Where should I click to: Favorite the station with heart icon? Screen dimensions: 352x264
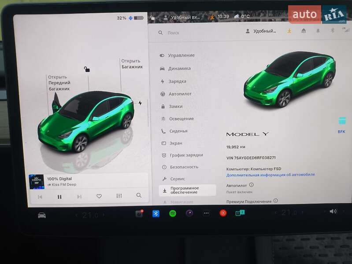99,196
